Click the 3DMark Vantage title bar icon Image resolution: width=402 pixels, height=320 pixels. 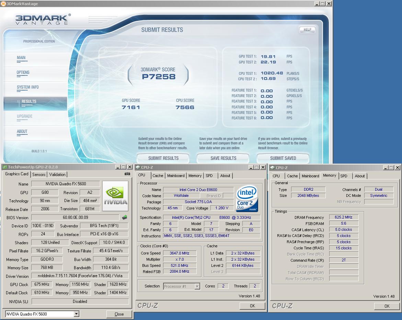click(x=3, y=3)
